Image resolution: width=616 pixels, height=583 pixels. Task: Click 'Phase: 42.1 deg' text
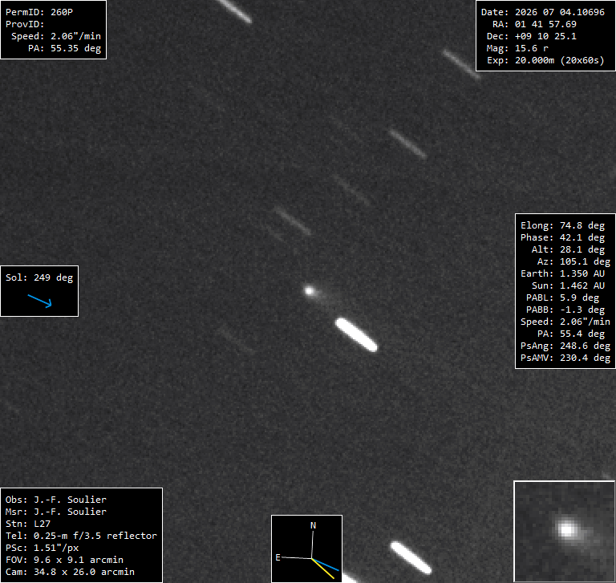click(562, 237)
